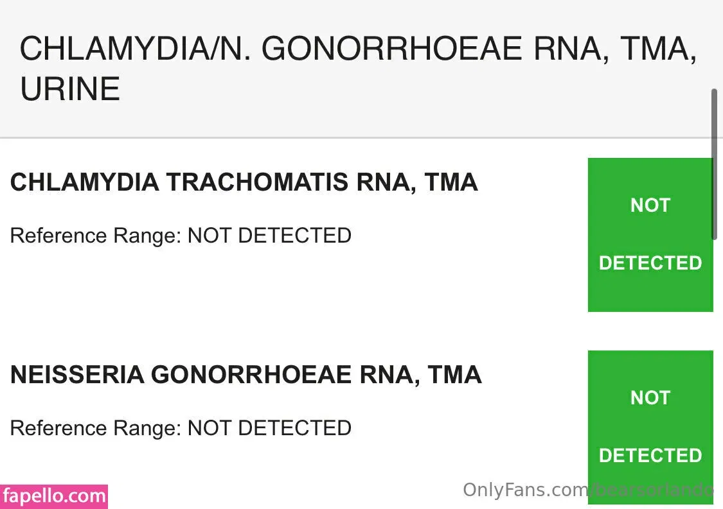Tap the green result badge for Neisseria Gonorrhoeae
Screen dimensions: 723x509
point(650,426)
